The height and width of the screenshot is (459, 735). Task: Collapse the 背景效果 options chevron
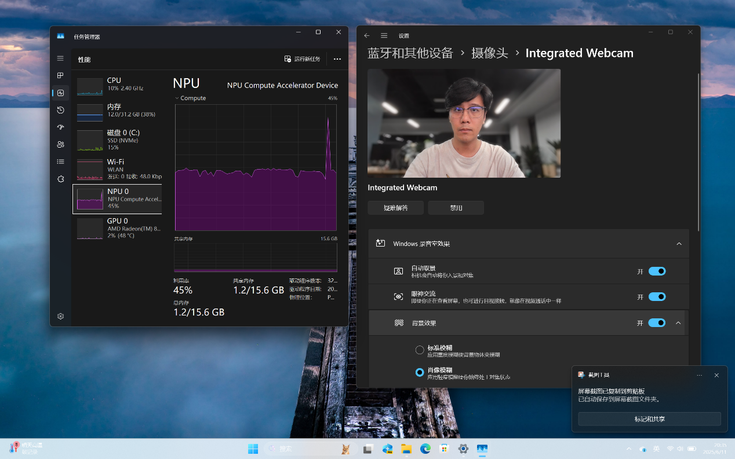[x=678, y=323]
